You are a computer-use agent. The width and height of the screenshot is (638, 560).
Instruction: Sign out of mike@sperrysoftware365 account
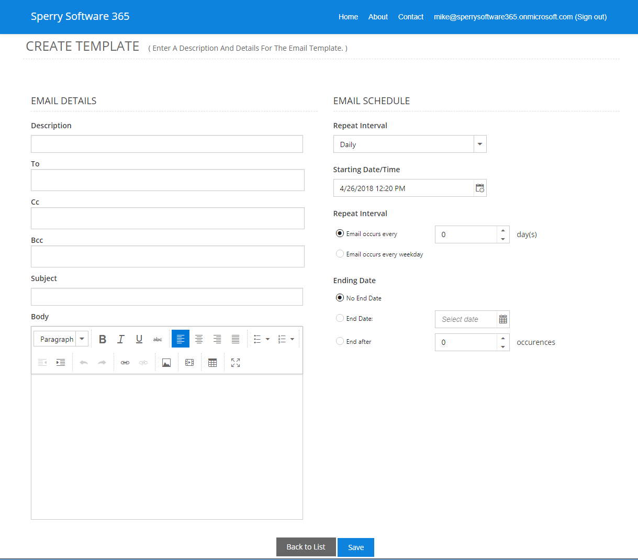pos(520,17)
